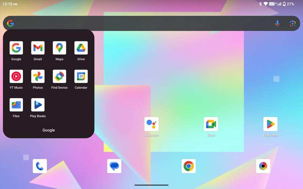Tap the Google search bar field
The image size is (303, 189).
click(x=151, y=23)
